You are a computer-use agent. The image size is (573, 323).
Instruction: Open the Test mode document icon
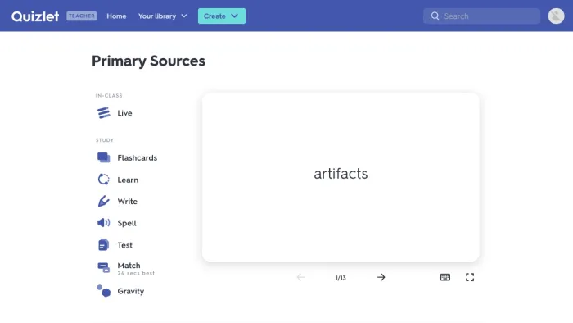103,245
